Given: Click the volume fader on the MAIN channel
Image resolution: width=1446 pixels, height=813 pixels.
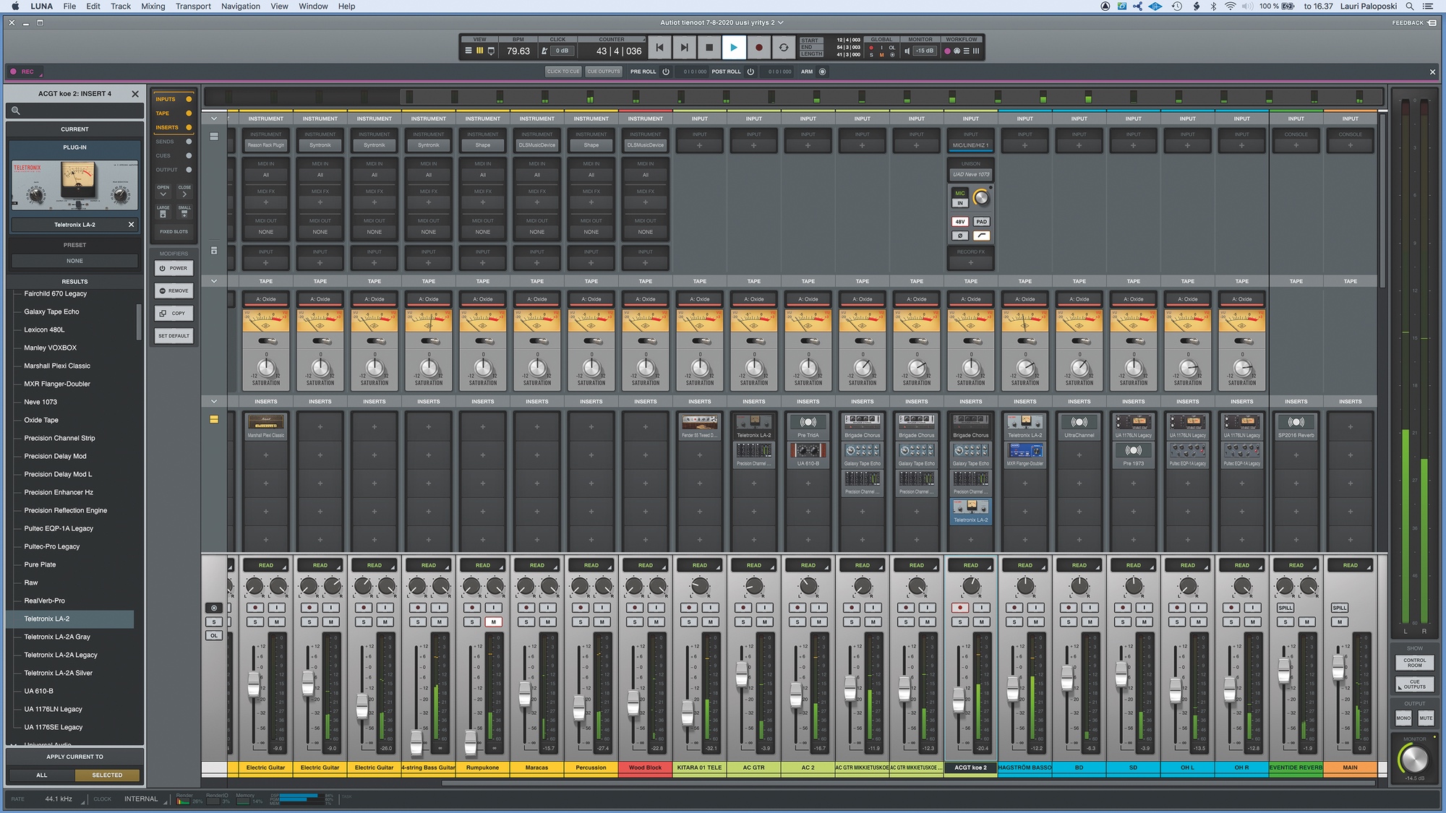Looking at the screenshot, I should pyautogui.click(x=1338, y=667).
